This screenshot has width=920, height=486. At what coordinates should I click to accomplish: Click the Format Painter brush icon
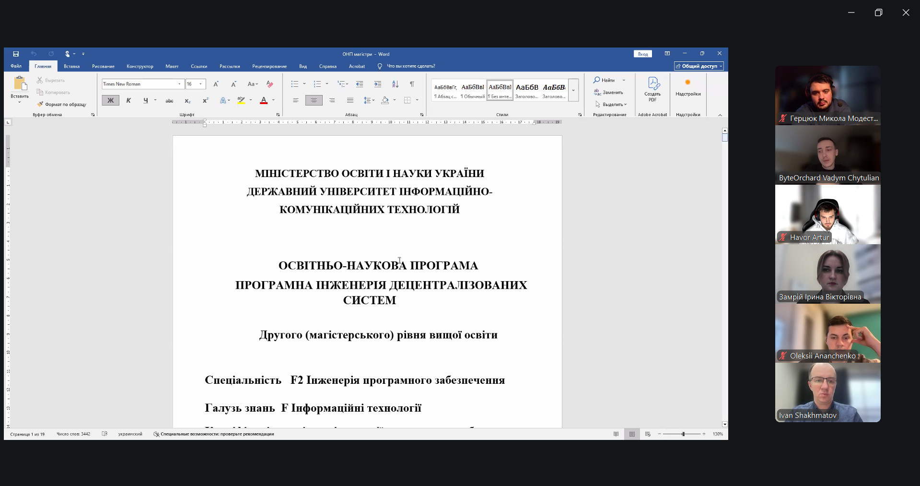[x=41, y=104]
